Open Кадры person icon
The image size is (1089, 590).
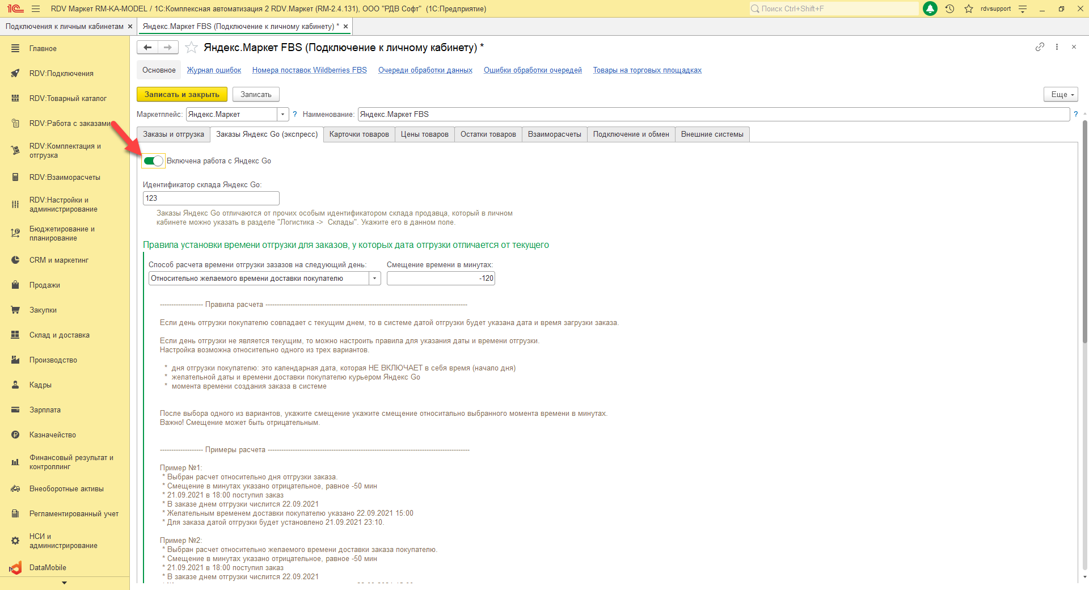point(15,385)
